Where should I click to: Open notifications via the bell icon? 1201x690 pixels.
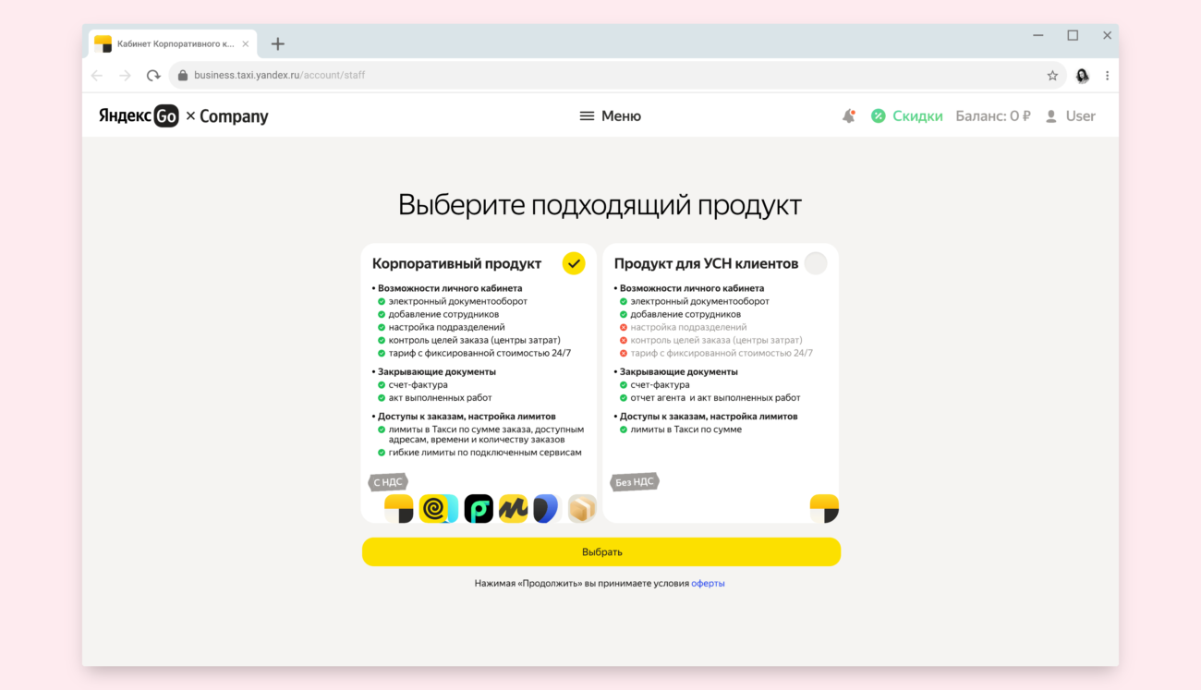[848, 115]
